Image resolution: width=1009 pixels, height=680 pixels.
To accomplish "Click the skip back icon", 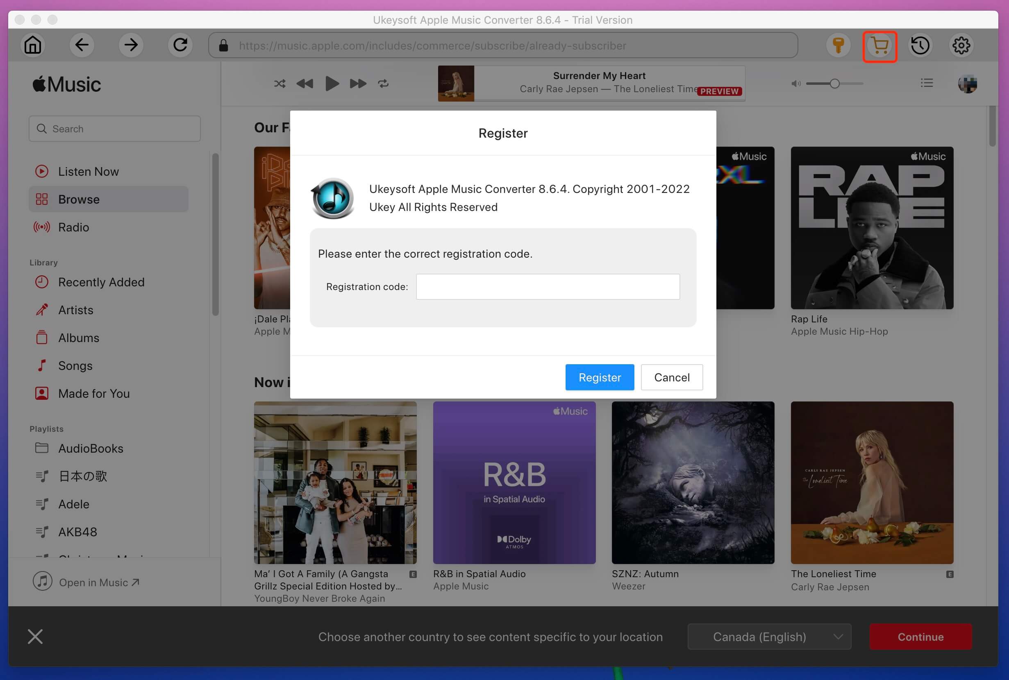I will pos(304,84).
